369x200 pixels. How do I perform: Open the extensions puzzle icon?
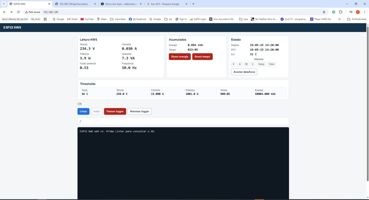click(341, 12)
